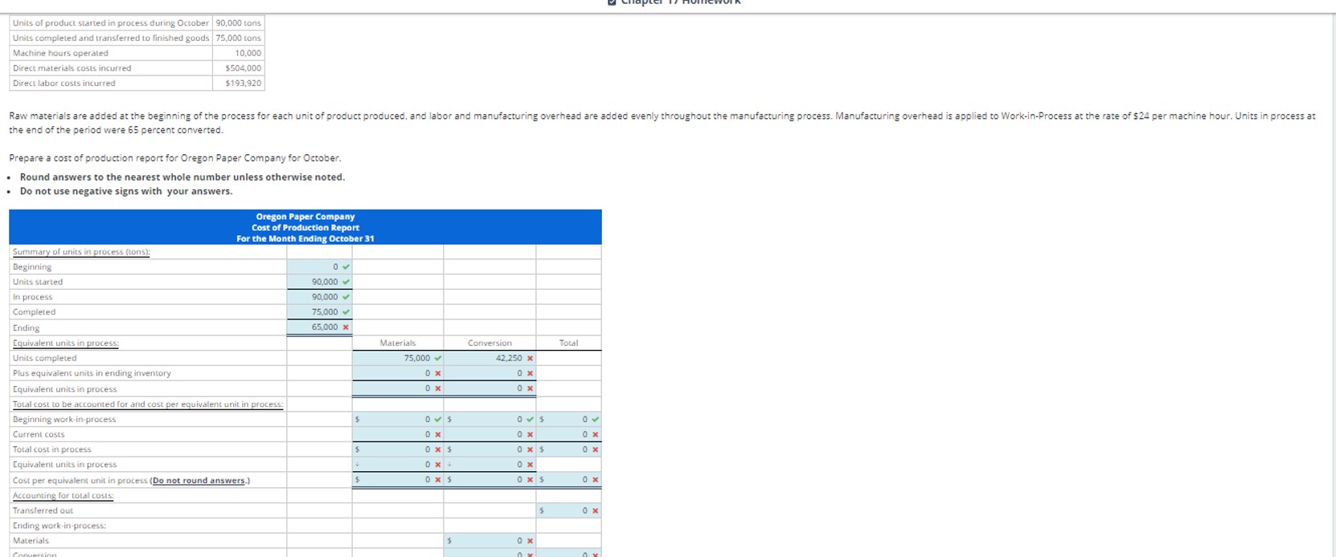Click the 90,000 tons data cell
Viewport: 1336px width, 557px height.
click(239, 22)
